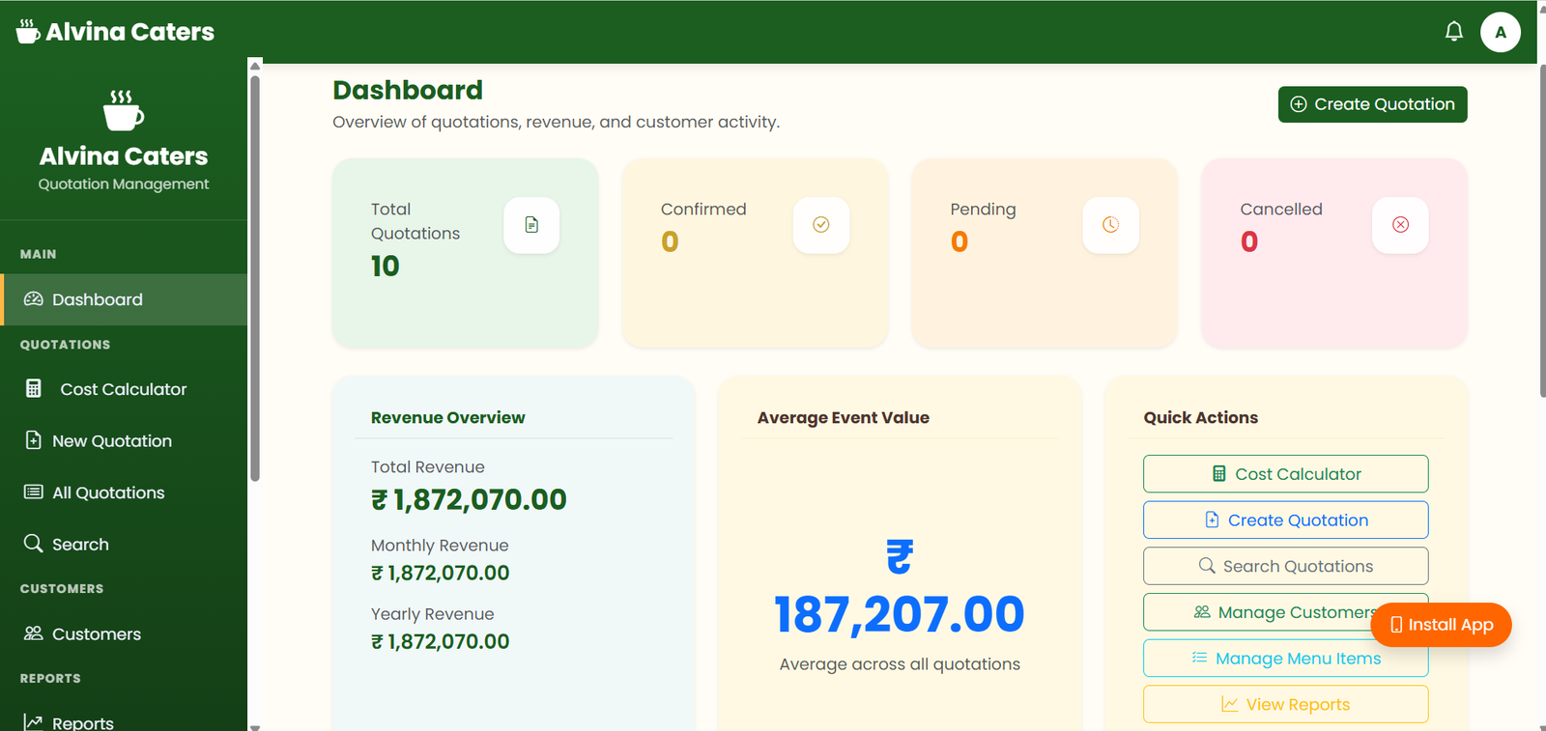
Task: Click the View Reports quick action
Action: point(1285,705)
